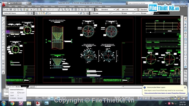Screen dimensions: 189x106
Task: Select the Circle tool
Action: pyautogui.click(x=3, y=37)
